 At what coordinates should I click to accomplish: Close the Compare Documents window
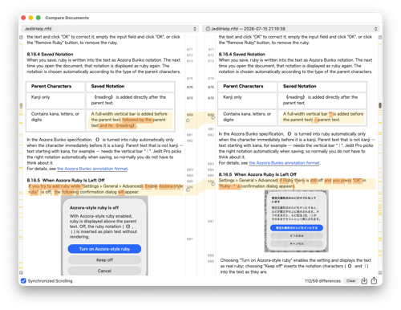(23, 18)
